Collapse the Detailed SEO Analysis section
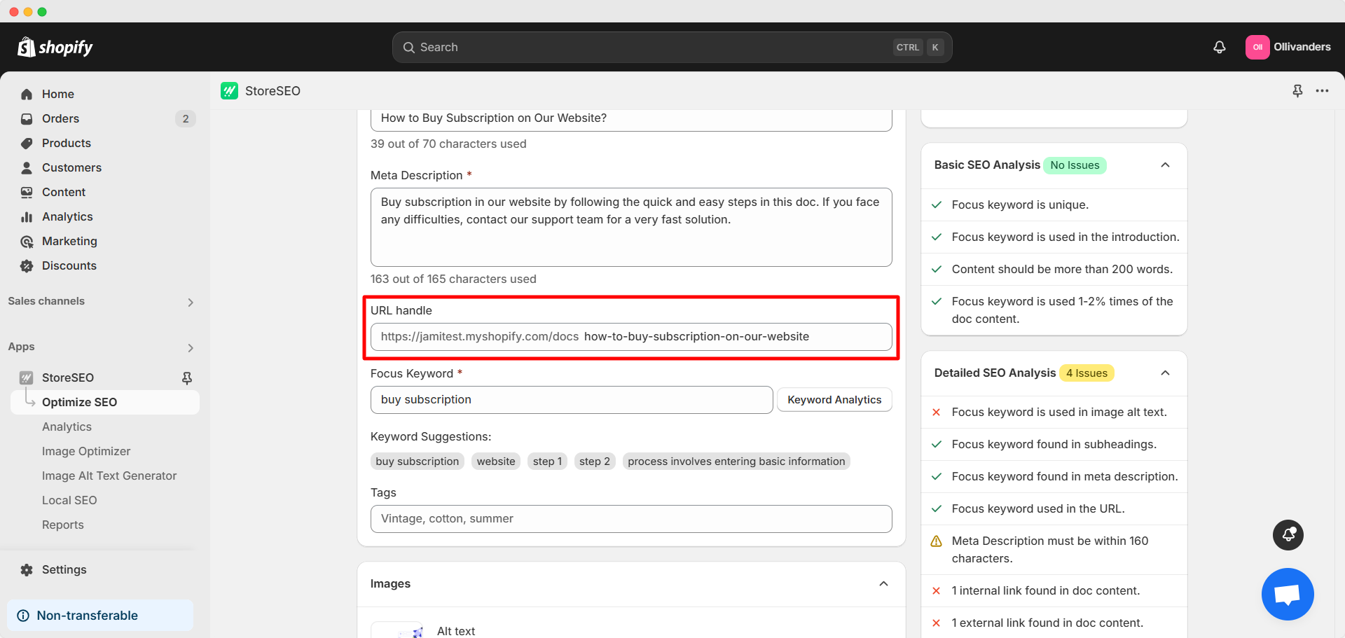The image size is (1345, 638). pyautogui.click(x=1165, y=373)
